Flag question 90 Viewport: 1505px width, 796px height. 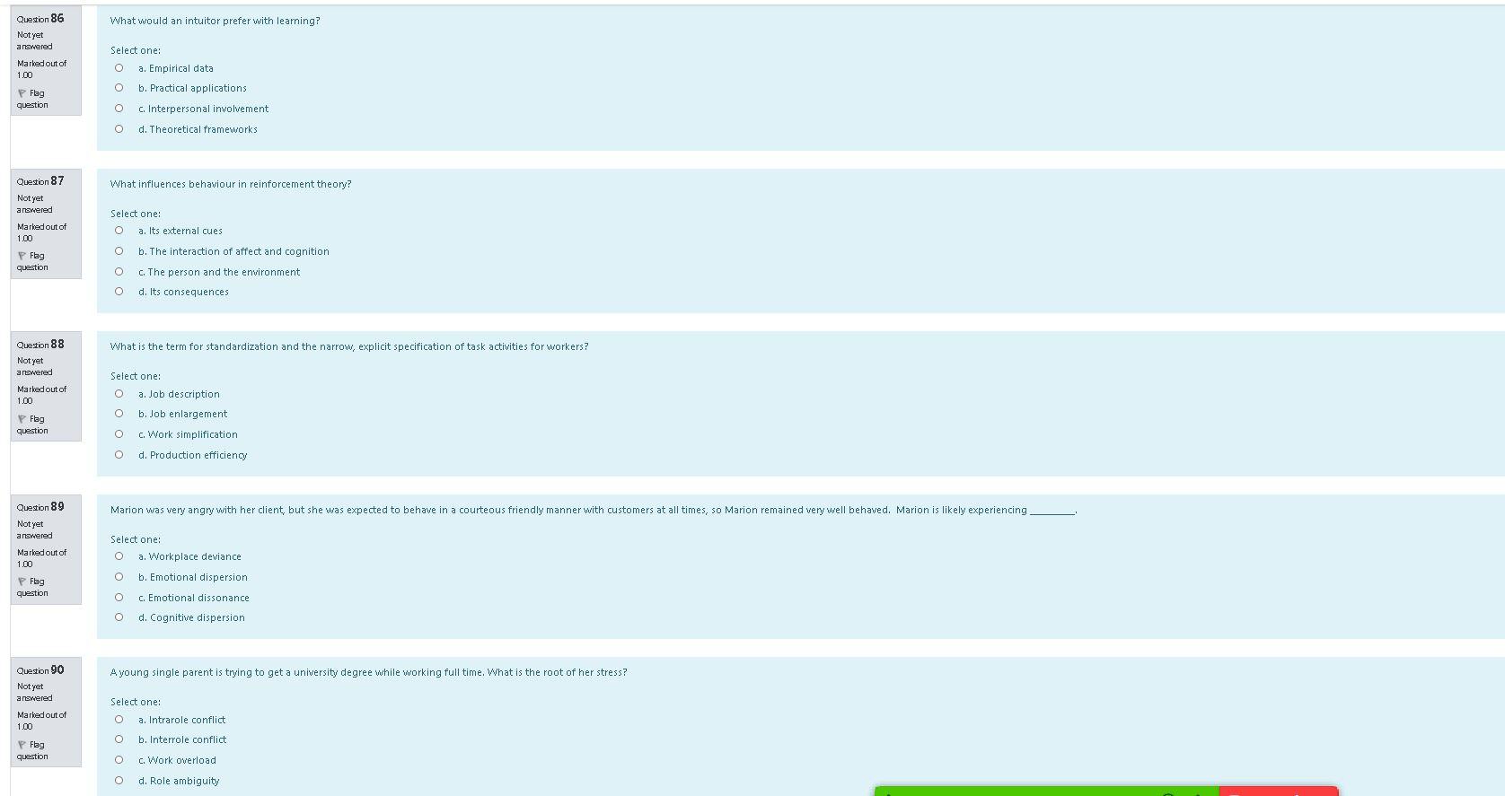click(32, 750)
